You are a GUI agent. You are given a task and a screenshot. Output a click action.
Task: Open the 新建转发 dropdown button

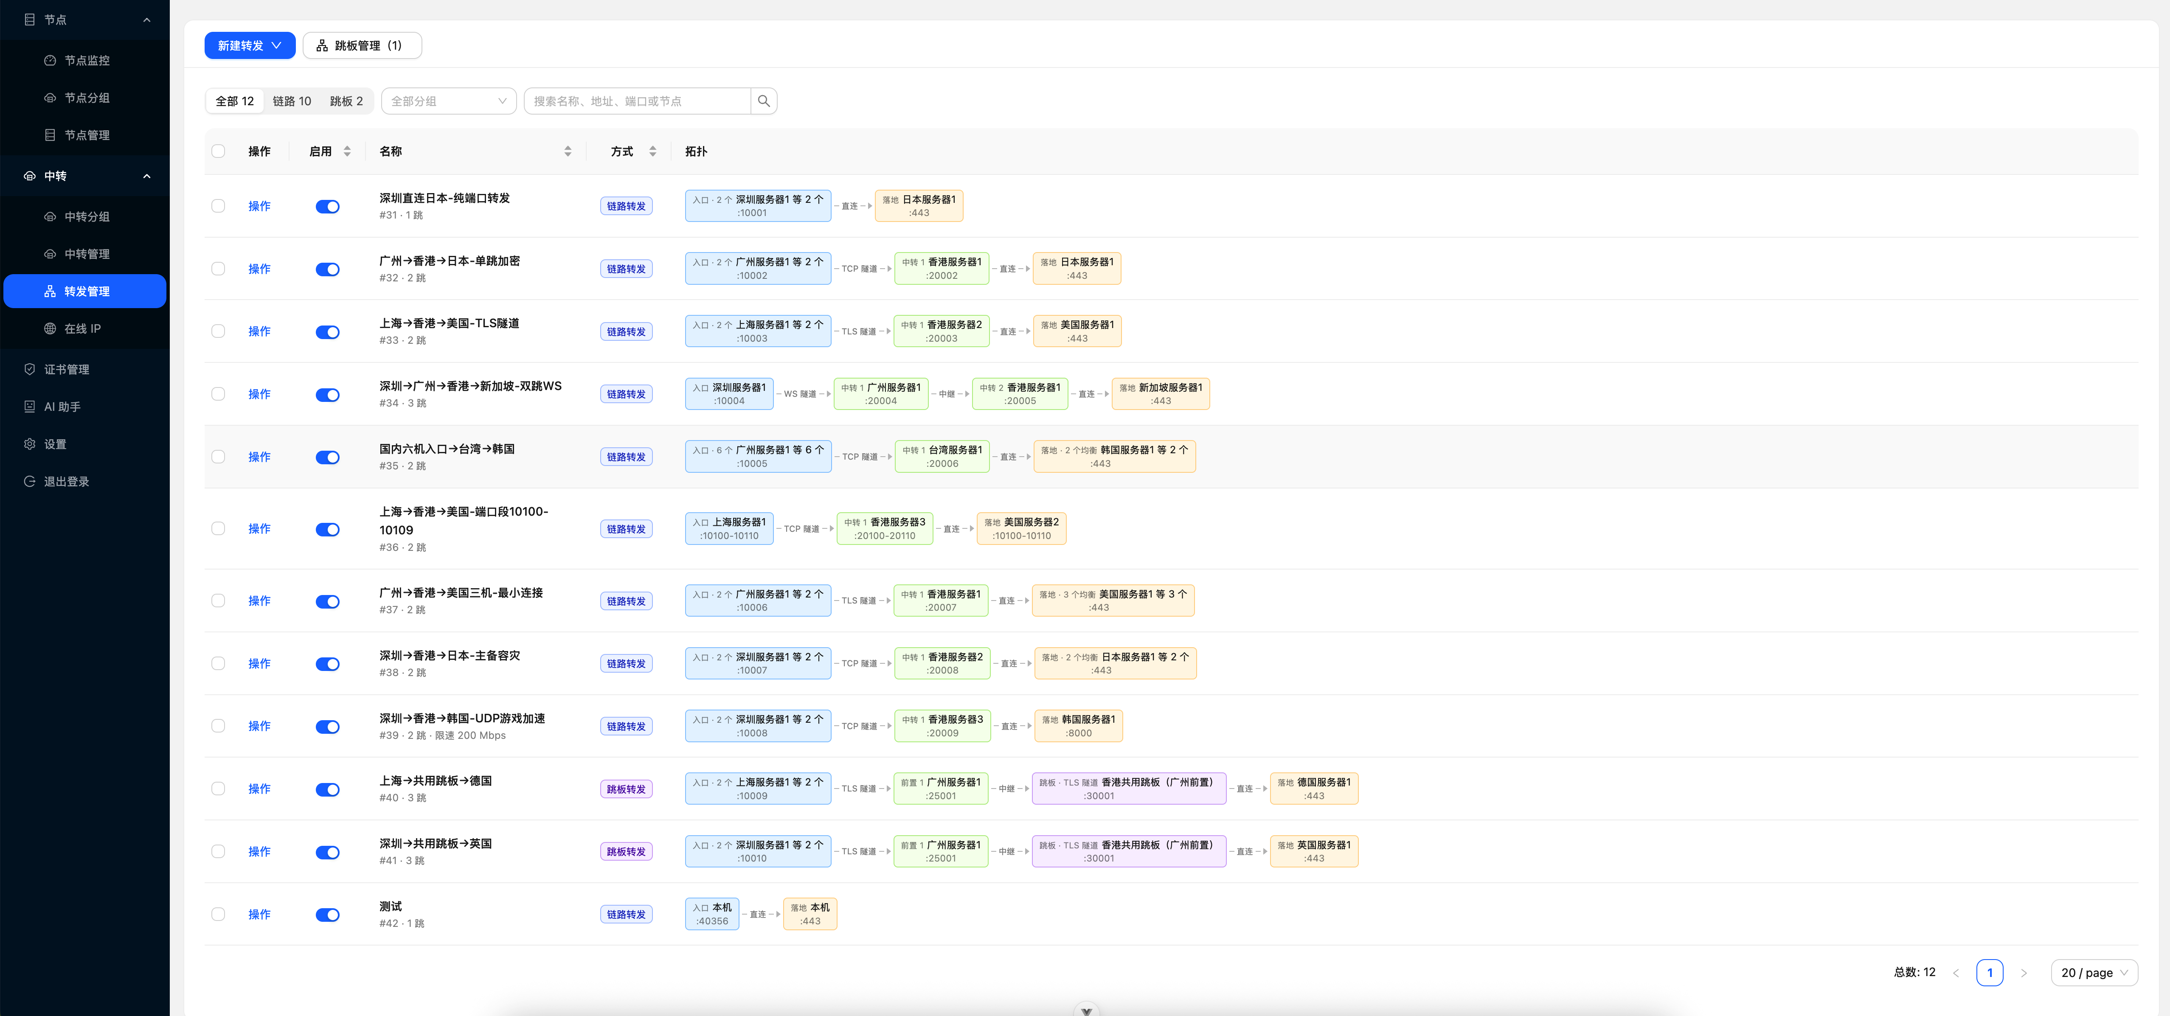(x=249, y=45)
